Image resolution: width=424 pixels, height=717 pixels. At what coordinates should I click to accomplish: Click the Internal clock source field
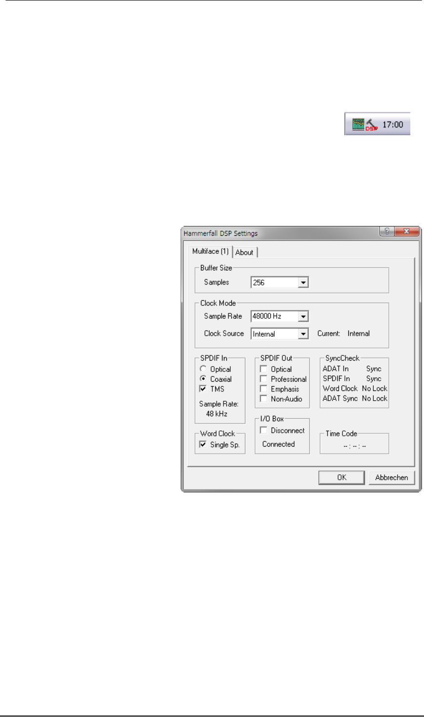click(x=274, y=334)
